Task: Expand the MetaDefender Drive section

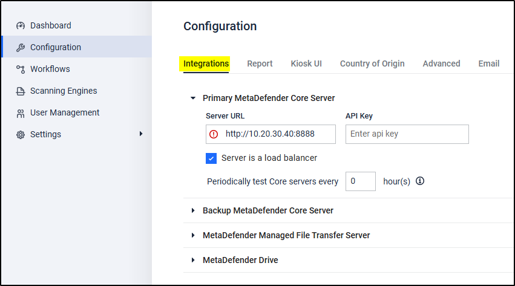Action: point(193,260)
